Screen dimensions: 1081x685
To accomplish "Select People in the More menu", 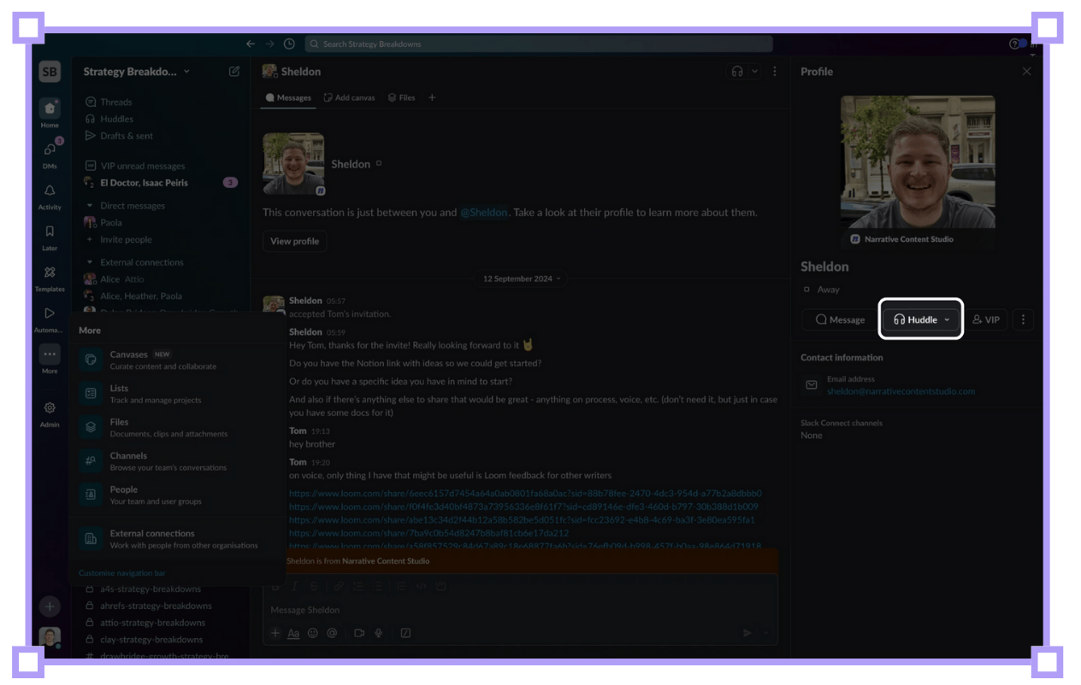I will click(177, 495).
